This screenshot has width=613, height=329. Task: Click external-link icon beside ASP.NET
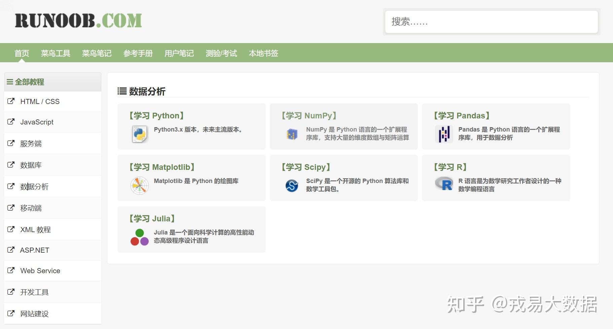point(11,250)
